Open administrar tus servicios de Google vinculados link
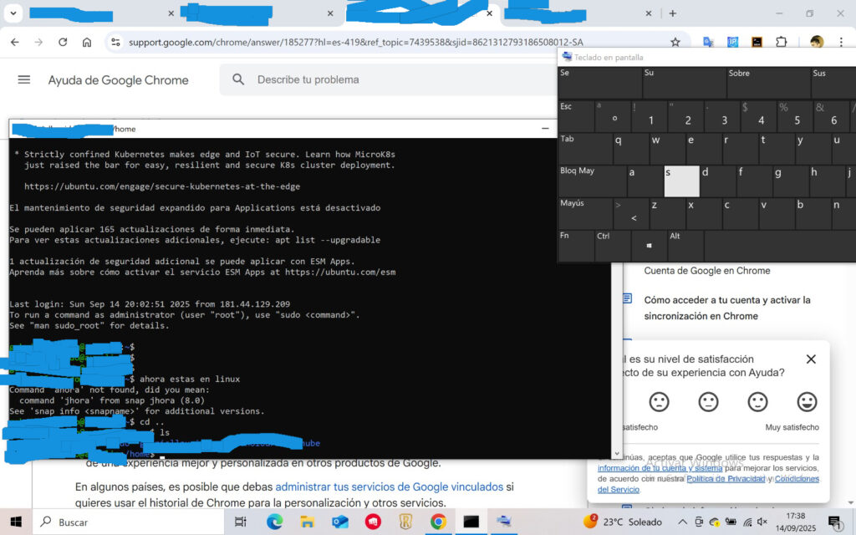This screenshot has height=535, width=856. pos(390,487)
